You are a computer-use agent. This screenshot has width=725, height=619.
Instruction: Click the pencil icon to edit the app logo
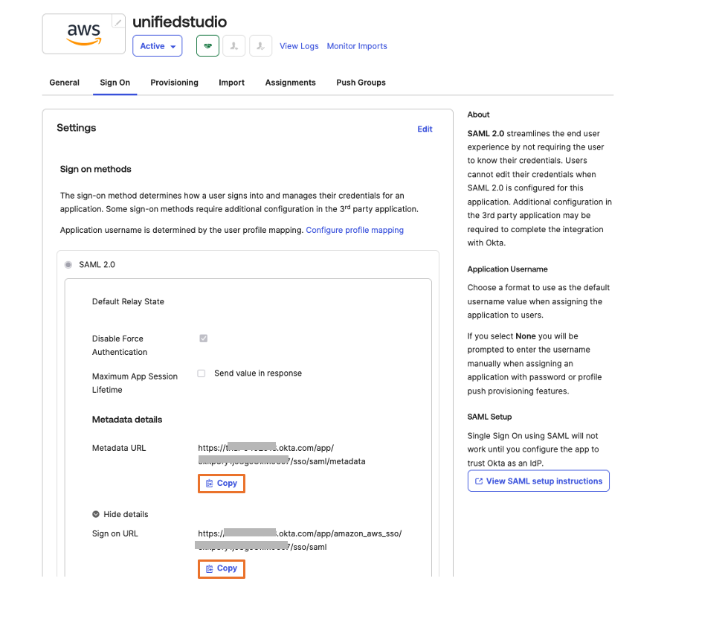point(117,22)
